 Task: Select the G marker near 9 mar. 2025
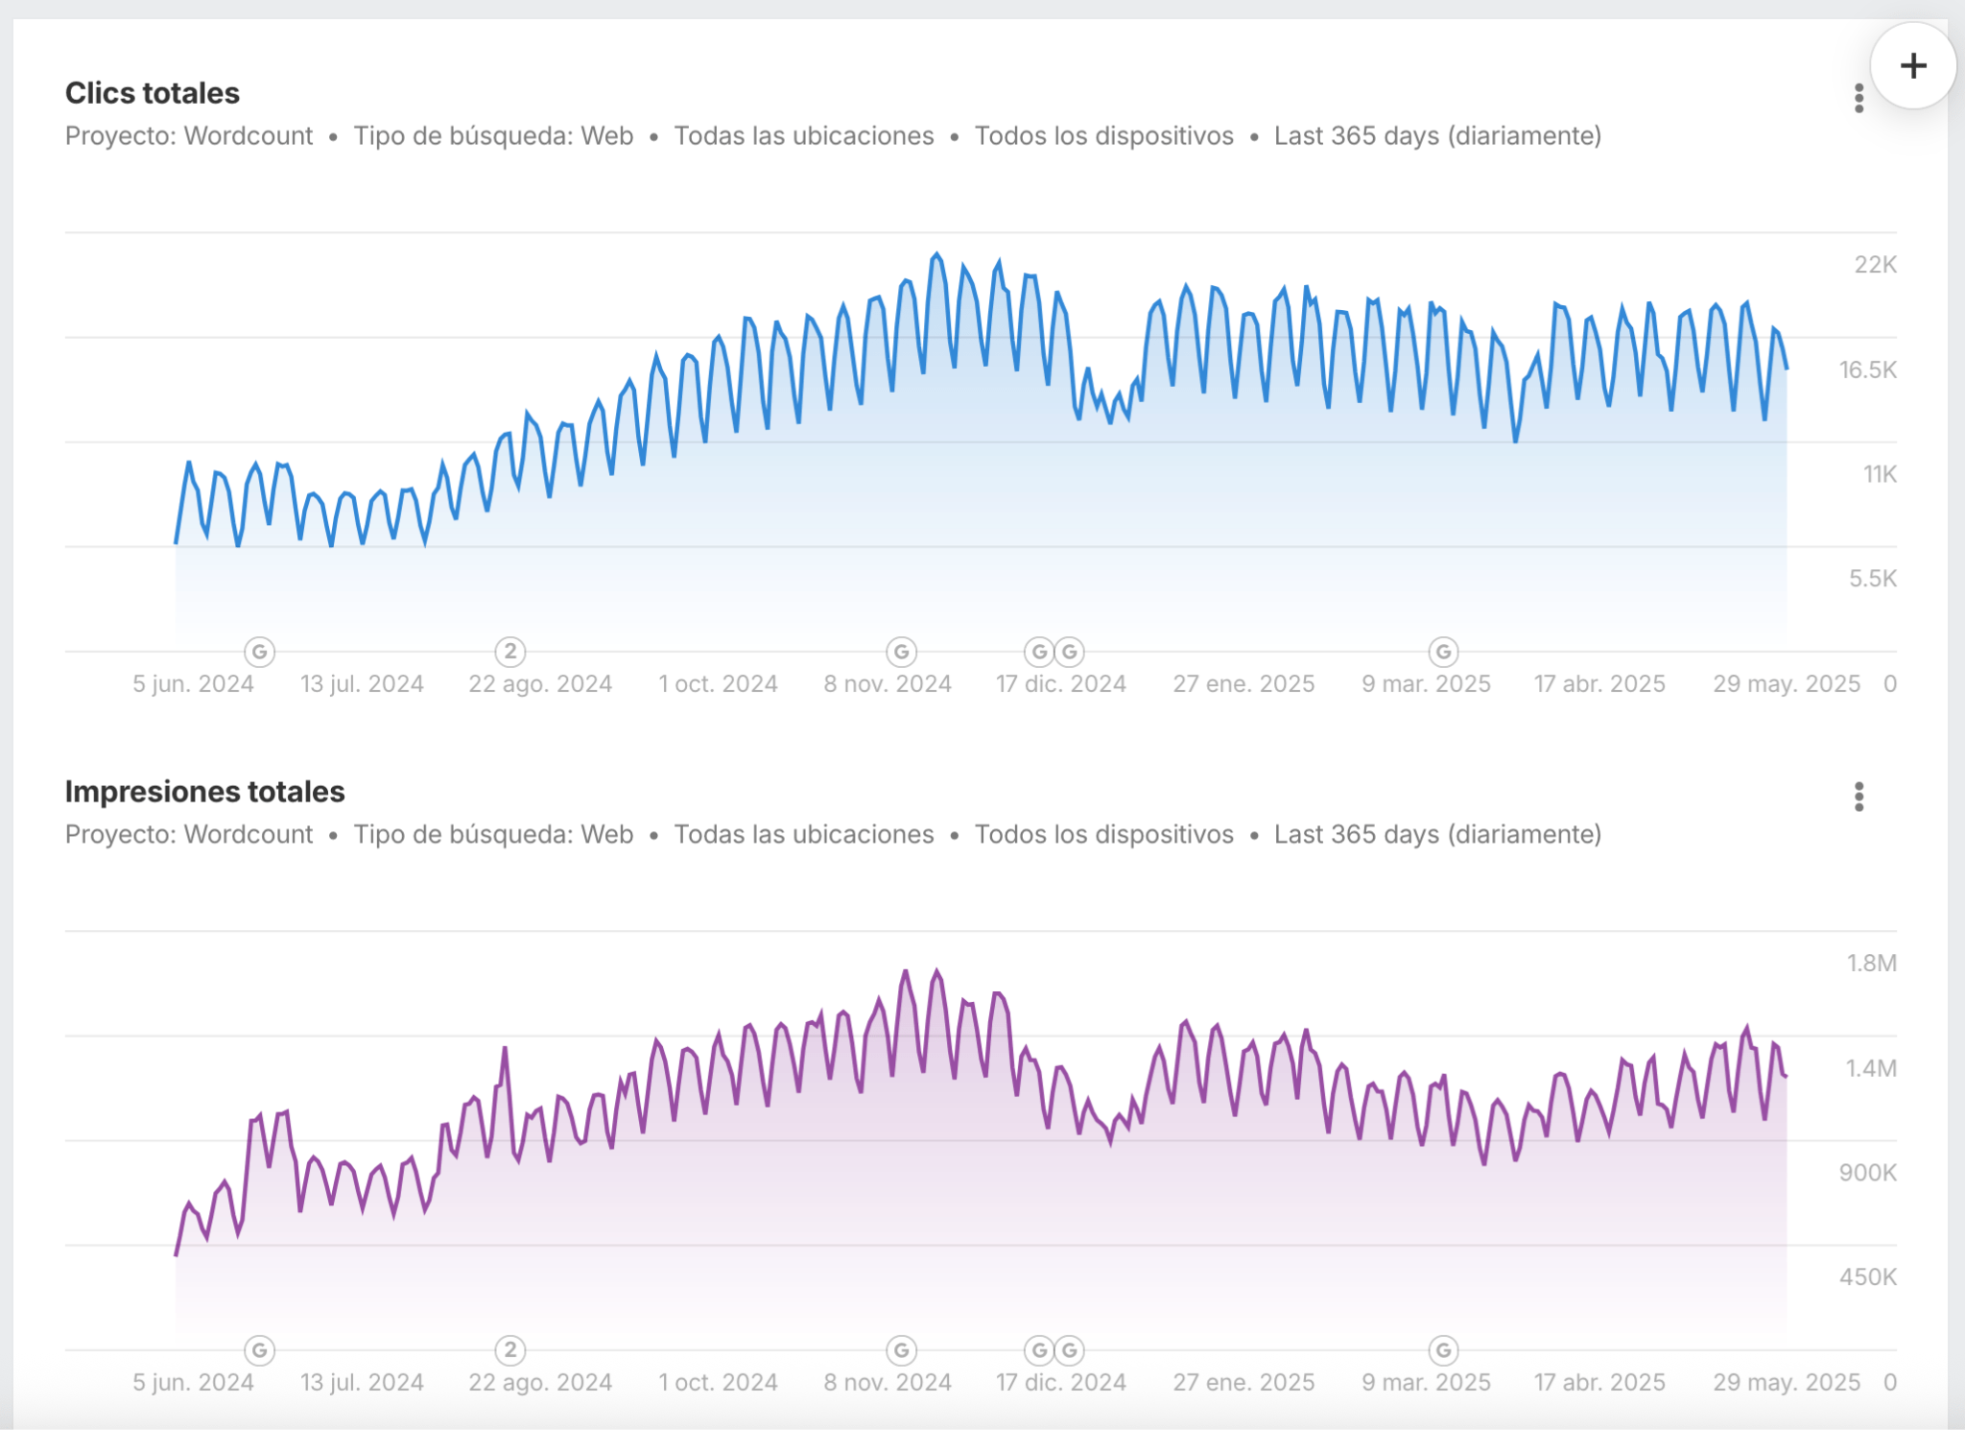1443,651
